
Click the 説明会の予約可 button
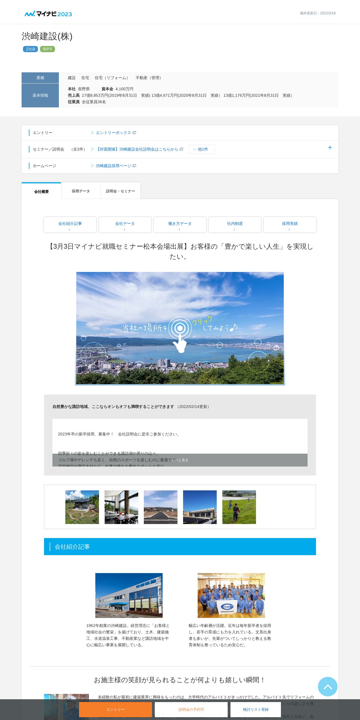(x=191, y=709)
